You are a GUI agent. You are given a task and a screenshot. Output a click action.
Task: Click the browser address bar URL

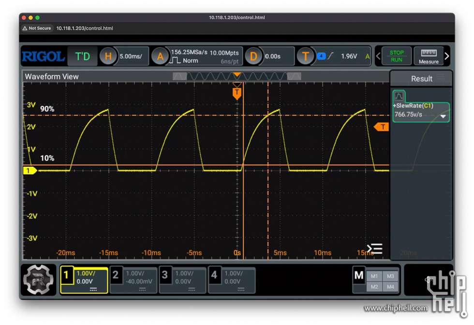tap(85, 28)
